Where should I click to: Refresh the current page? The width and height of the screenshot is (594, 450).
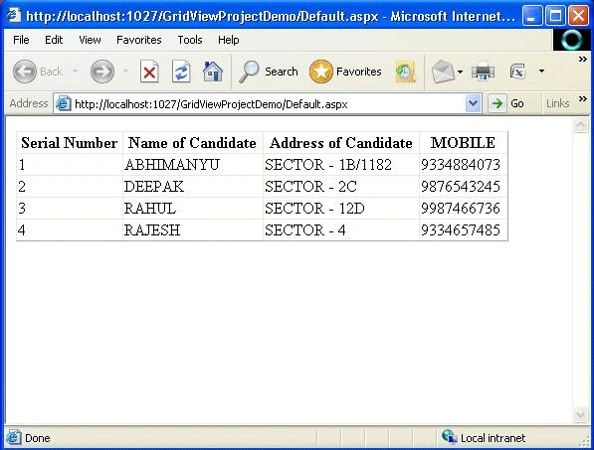[181, 72]
